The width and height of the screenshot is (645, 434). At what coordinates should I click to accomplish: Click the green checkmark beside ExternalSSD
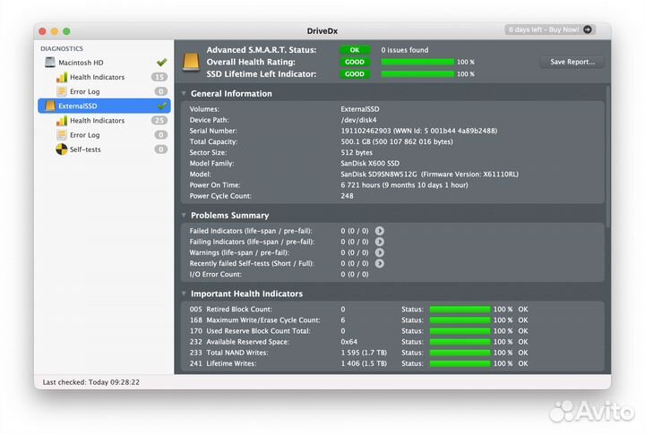(x=161, y=106)
